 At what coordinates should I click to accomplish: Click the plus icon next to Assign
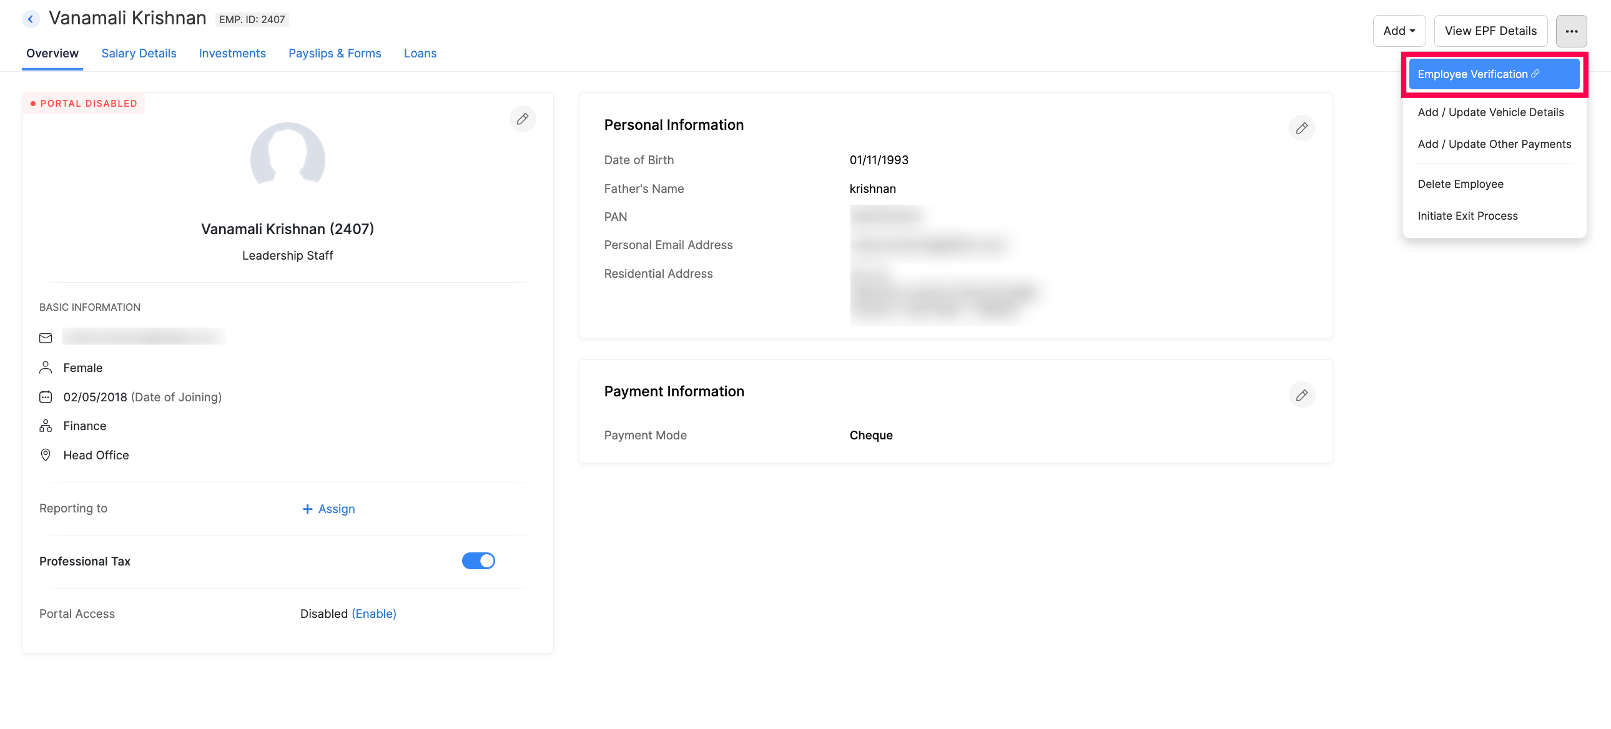tap(307, 509)
